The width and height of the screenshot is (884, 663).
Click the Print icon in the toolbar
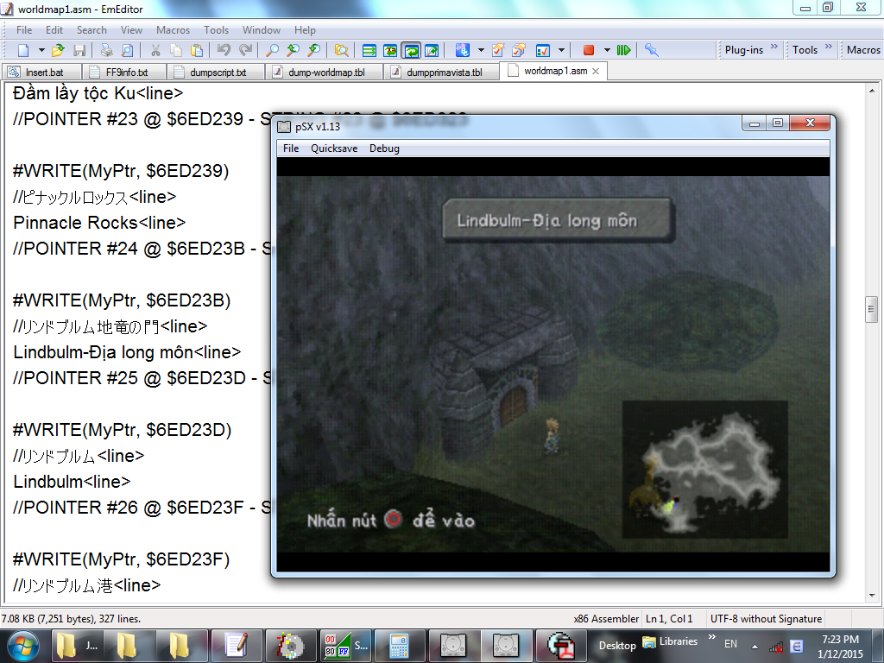click(x=106, y=50)
